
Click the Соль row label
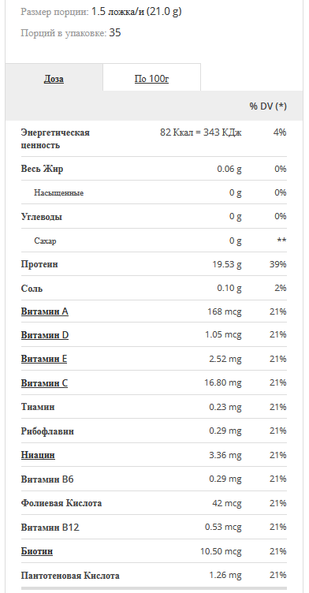tap(32, 289)
